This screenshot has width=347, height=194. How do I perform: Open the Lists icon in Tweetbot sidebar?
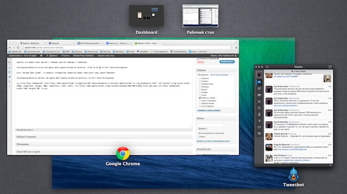point(259,121)
